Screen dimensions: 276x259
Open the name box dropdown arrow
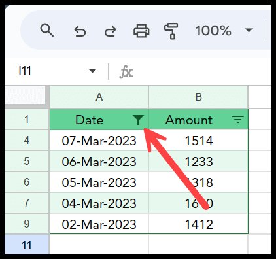92,71
